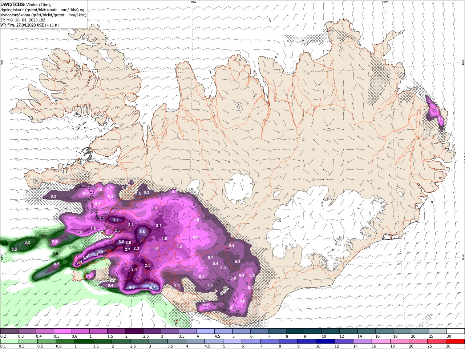This screenshot has height=349, width=465.
Task: Click the 'rigning/skúrir' legend description line
Action: point(42,10)
